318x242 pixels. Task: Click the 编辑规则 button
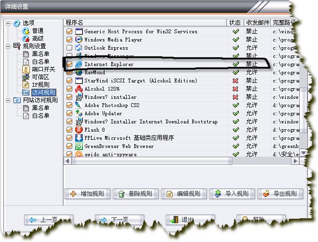click(x=184, y=194)
